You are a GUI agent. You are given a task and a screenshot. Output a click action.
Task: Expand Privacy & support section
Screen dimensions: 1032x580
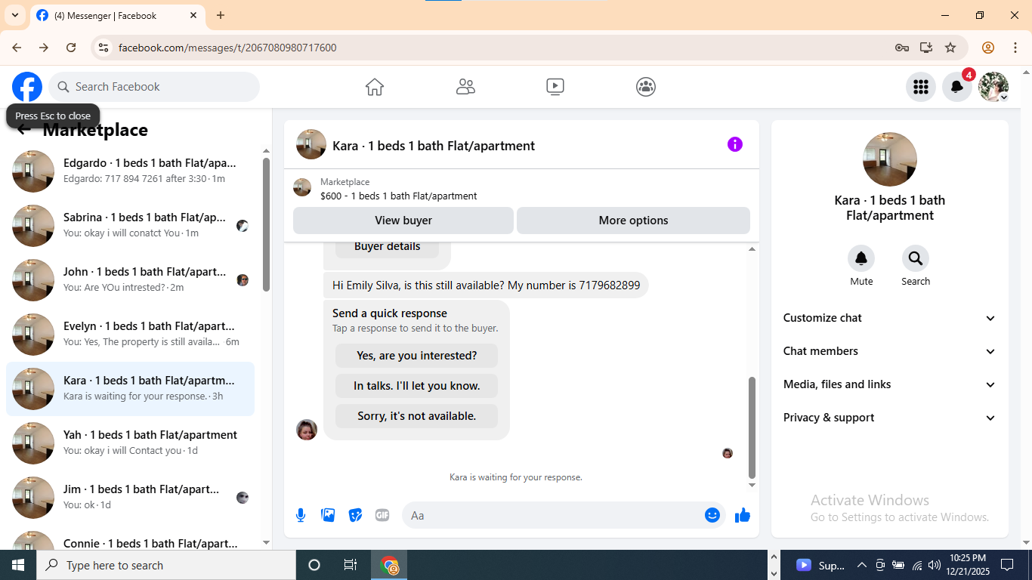pyautogui.click(x=890, y=418)
